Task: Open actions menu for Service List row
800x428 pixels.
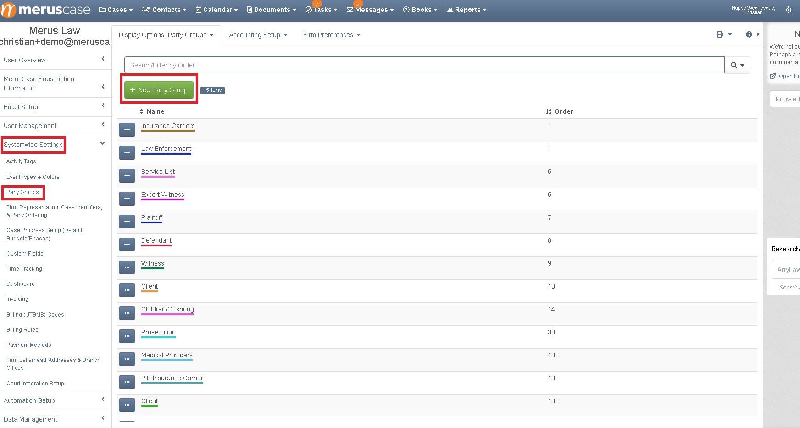Action: 127,176
